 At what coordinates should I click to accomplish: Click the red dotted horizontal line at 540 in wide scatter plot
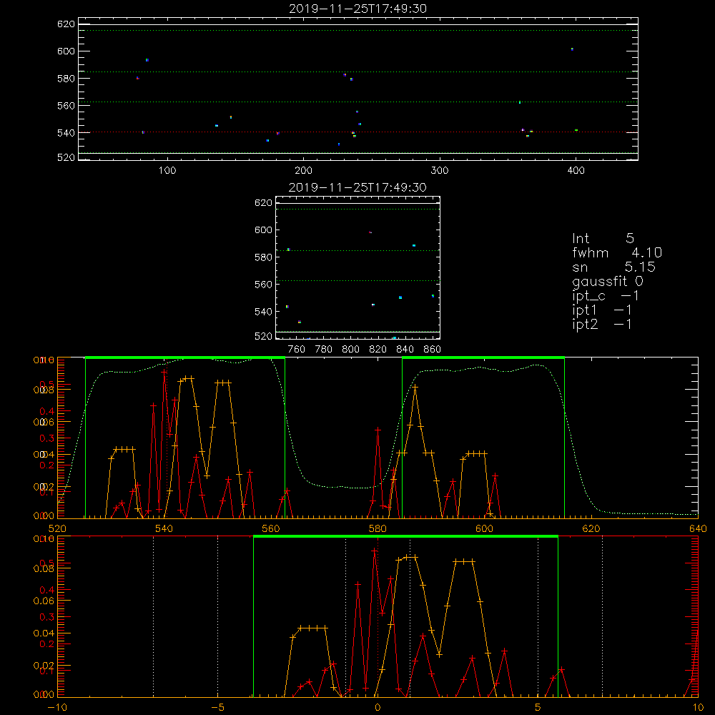[358, 132]
